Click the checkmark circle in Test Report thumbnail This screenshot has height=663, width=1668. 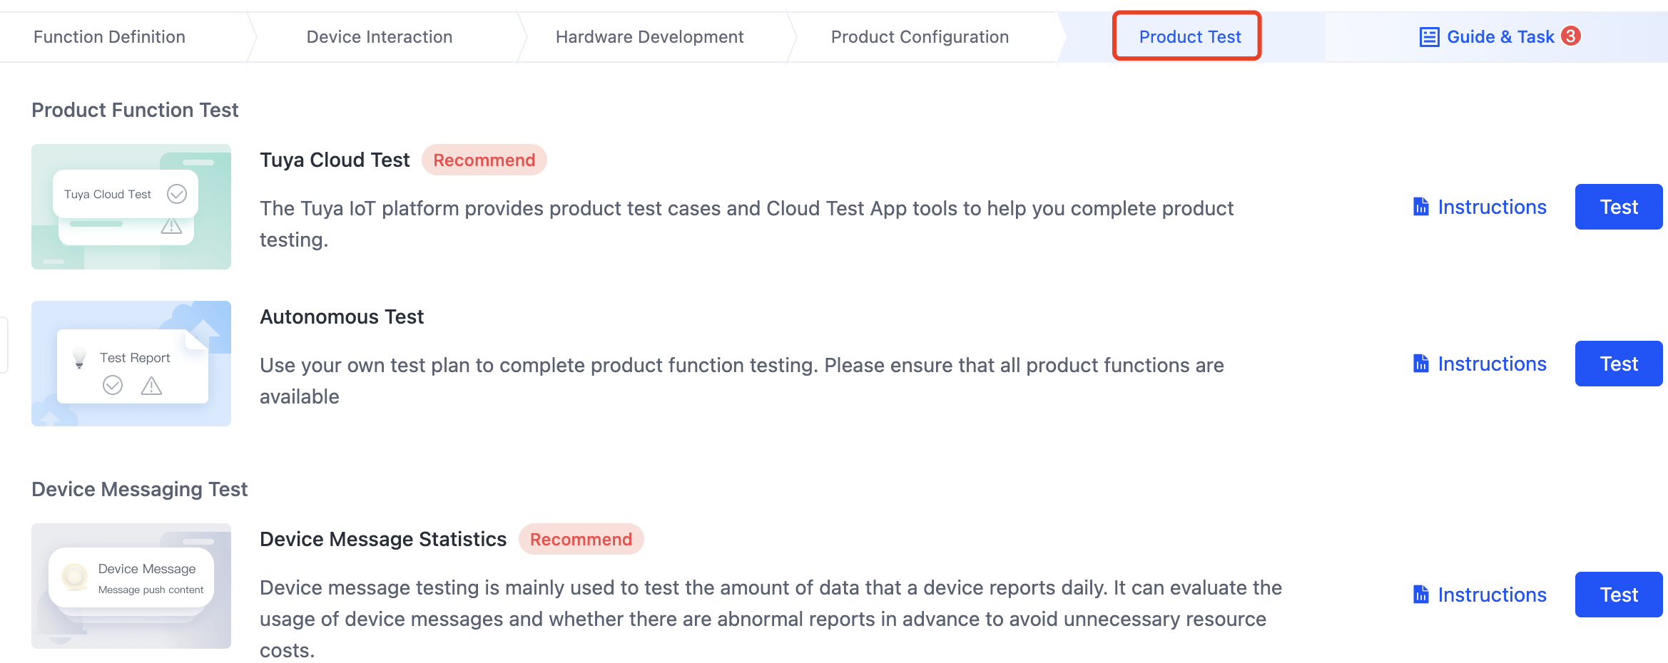click(113, 385)
